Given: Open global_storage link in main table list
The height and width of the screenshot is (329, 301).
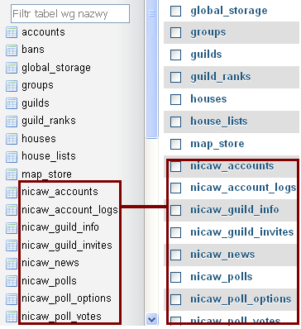Looking at the screenshot, I should [229, 11].
